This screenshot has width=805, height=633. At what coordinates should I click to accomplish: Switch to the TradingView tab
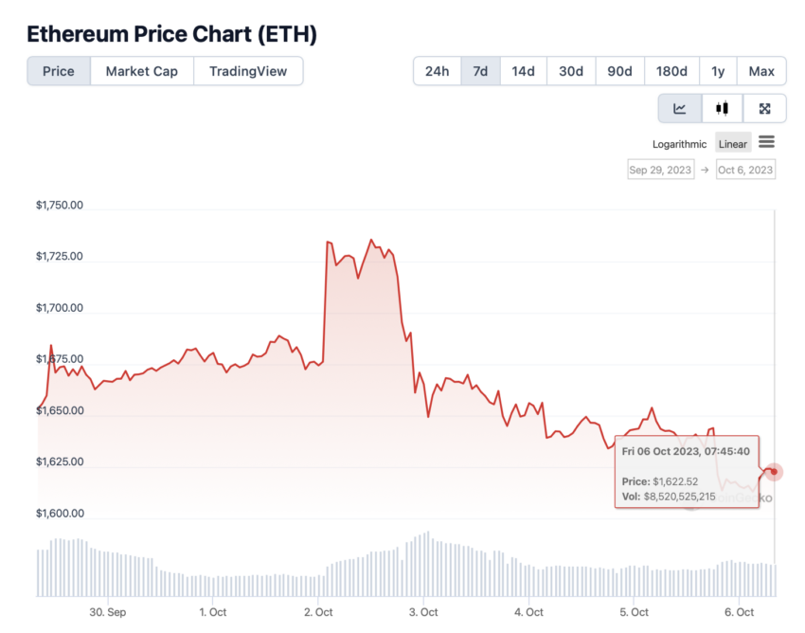click(248, 71)
